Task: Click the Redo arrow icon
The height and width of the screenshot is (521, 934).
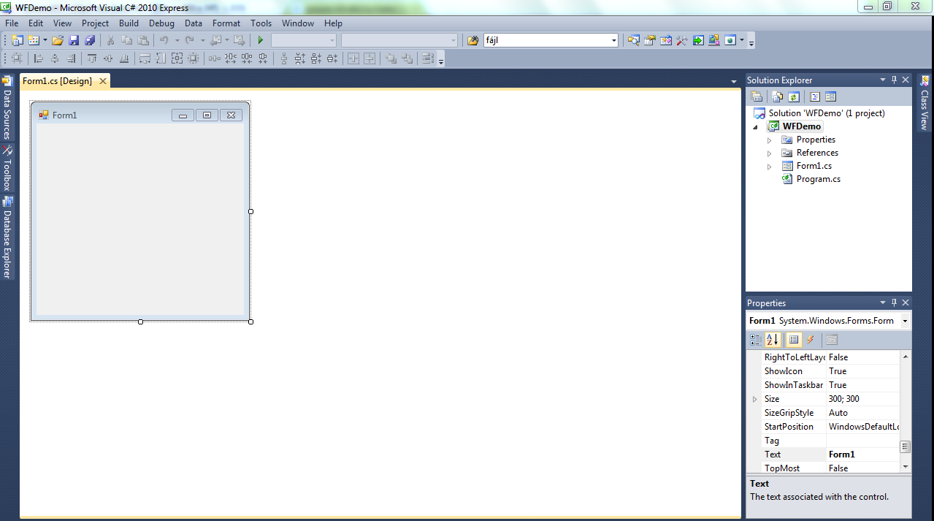Action: point(190,40)
